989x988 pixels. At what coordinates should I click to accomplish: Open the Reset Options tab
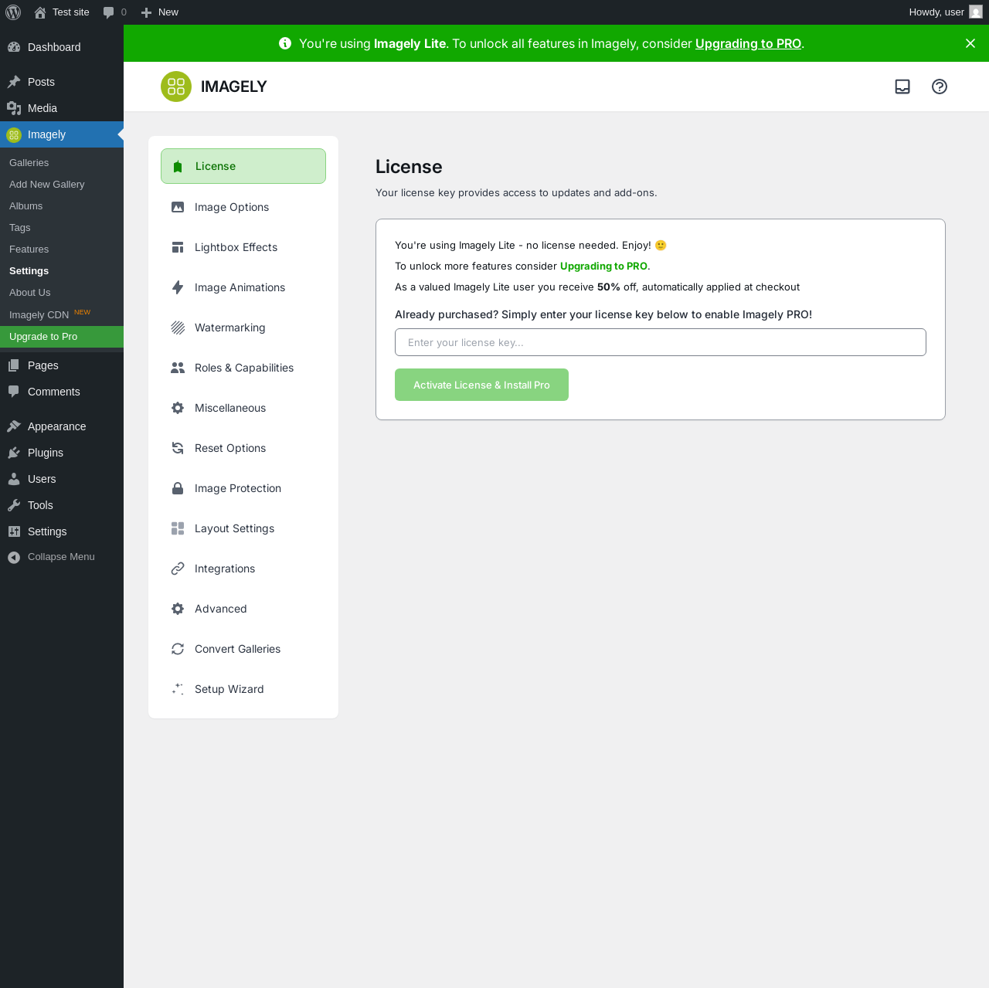coord(243,448)
